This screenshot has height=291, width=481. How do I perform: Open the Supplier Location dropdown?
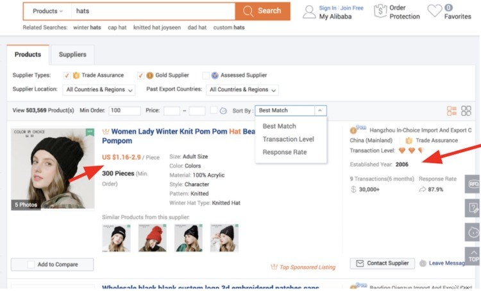point(99,90)
